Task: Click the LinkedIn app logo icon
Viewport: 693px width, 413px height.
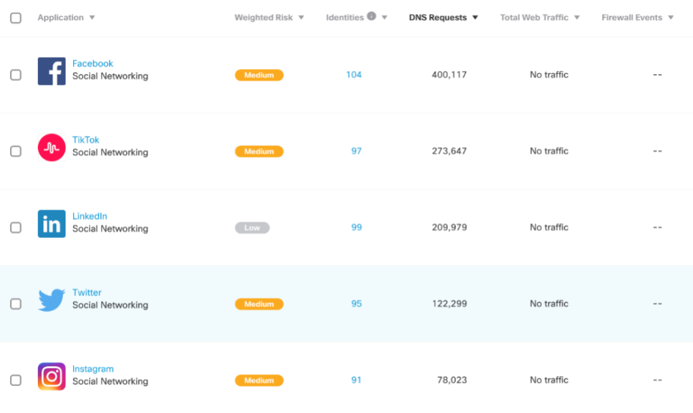Action: (51, 224)
